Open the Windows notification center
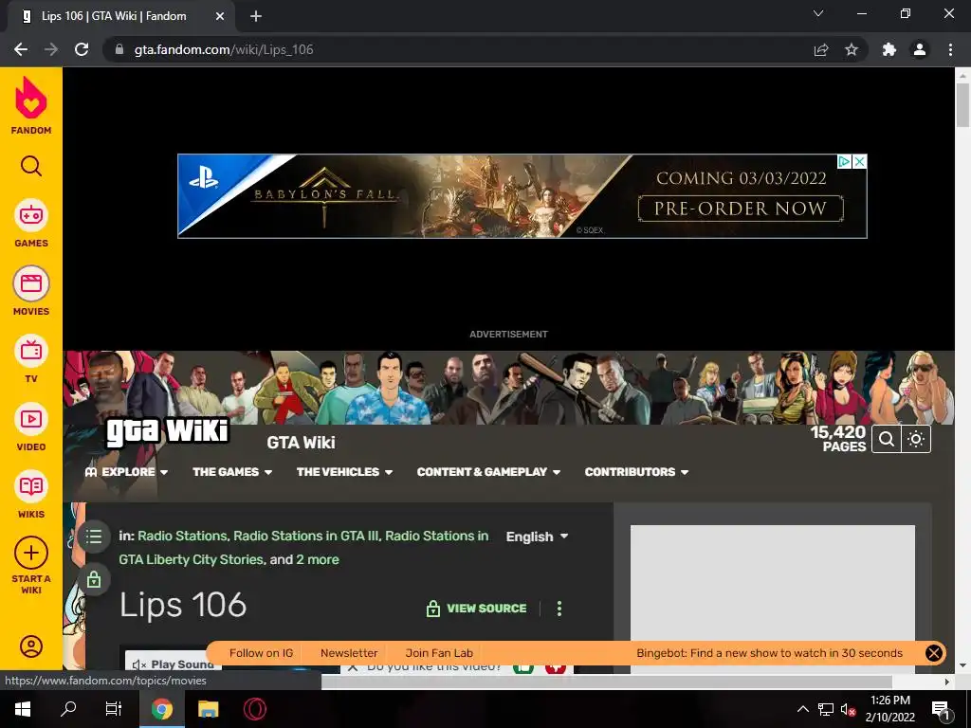The width and height of the screenshot is (971, 728). (x=941, y=709)
